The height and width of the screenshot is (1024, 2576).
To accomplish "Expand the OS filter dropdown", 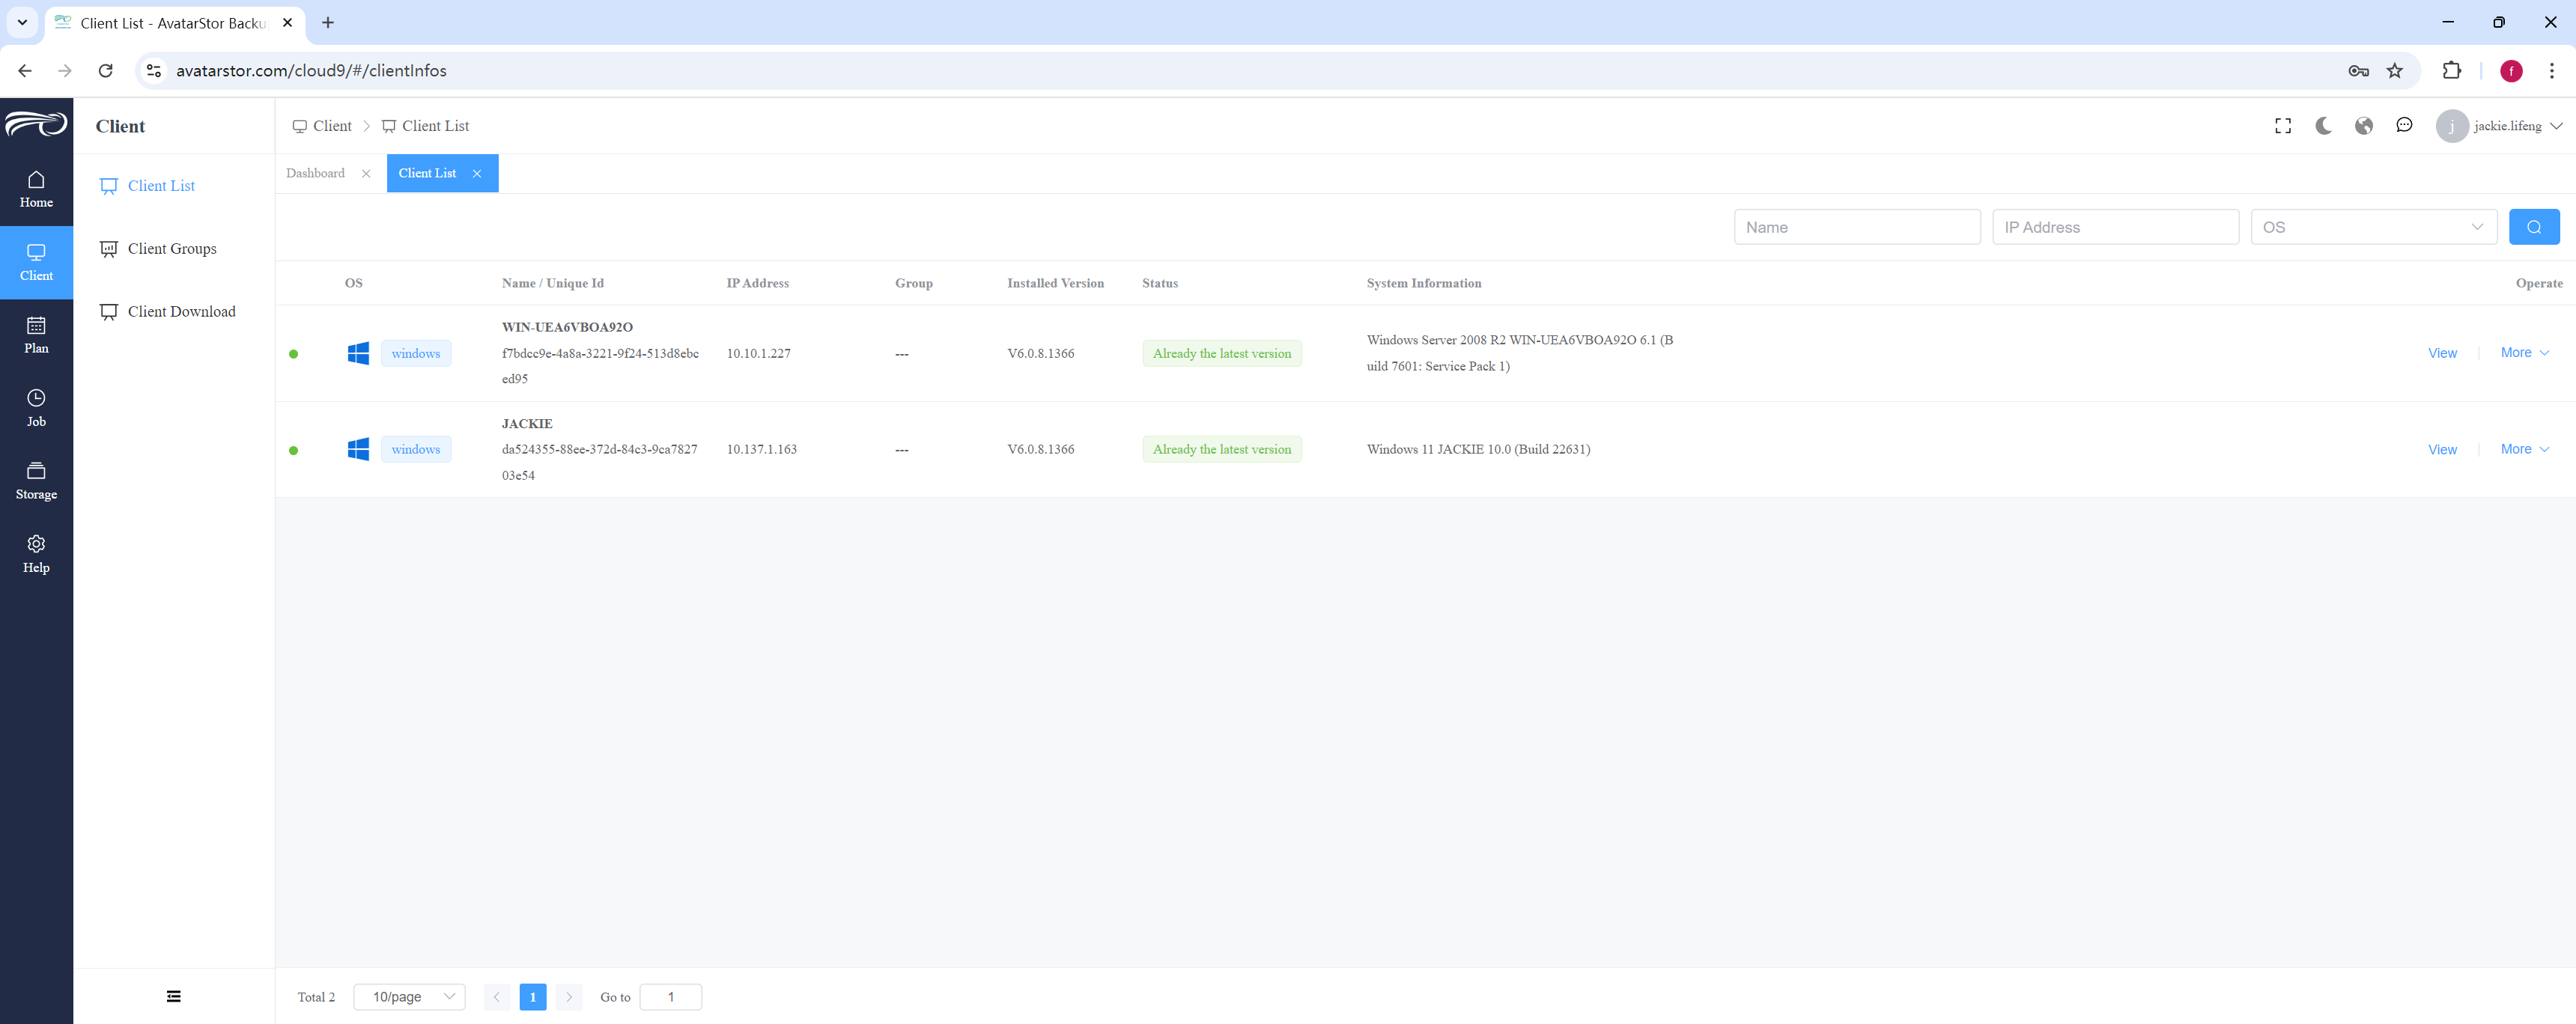I will click(x=2373, y=227).
